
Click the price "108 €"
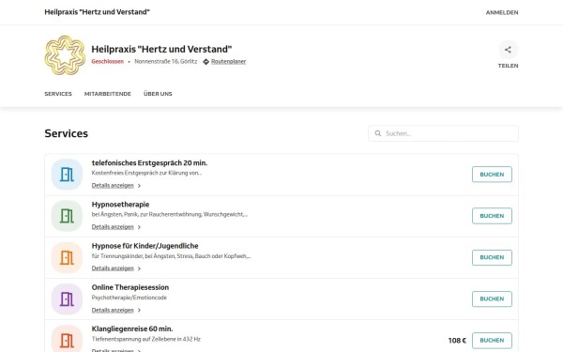[457, 341]
